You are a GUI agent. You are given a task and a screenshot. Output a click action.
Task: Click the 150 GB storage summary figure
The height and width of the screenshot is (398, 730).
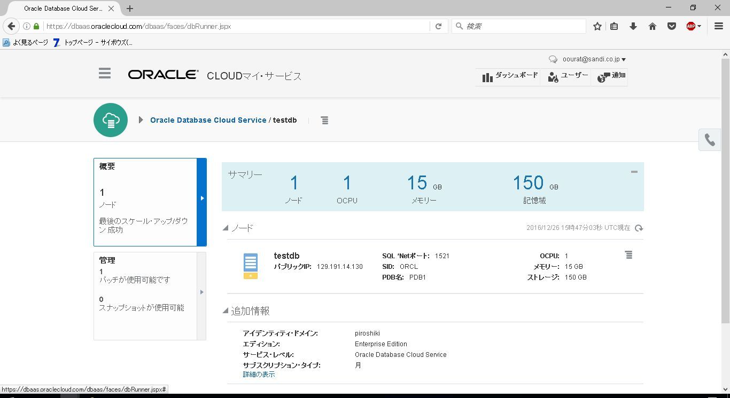click(x=535, y=183)
